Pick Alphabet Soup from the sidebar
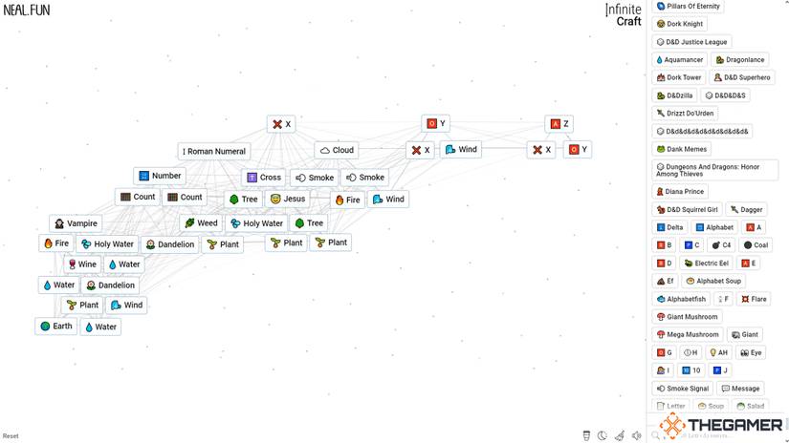 [713, 282]
